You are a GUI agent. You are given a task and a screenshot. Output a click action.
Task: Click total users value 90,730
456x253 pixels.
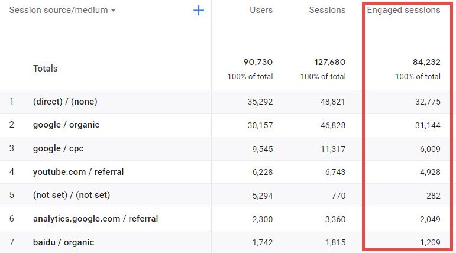258,62
